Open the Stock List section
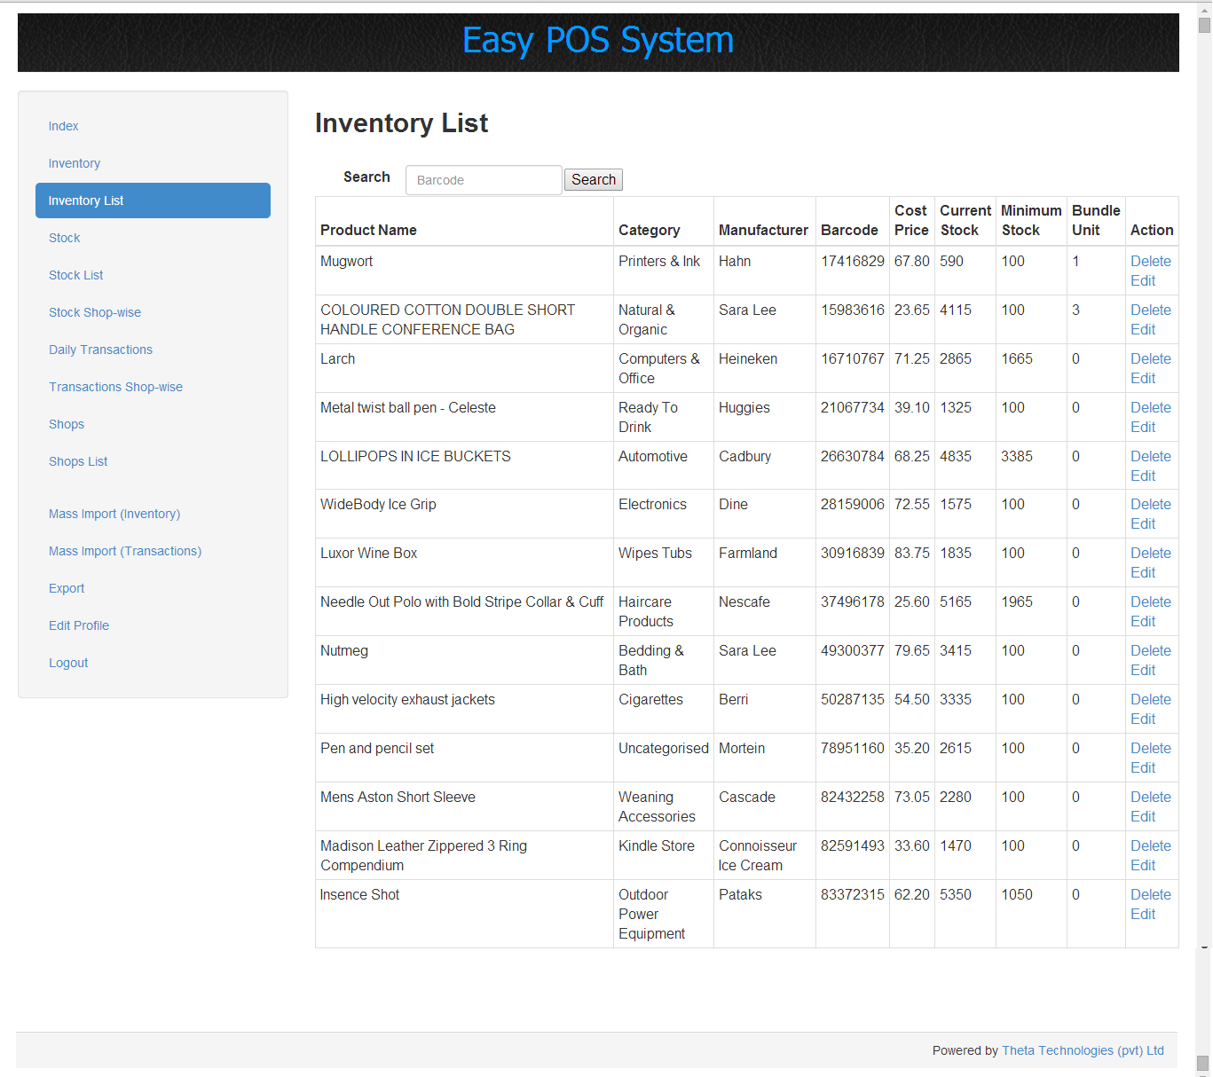1213x1077 pixels. (75, 275)
